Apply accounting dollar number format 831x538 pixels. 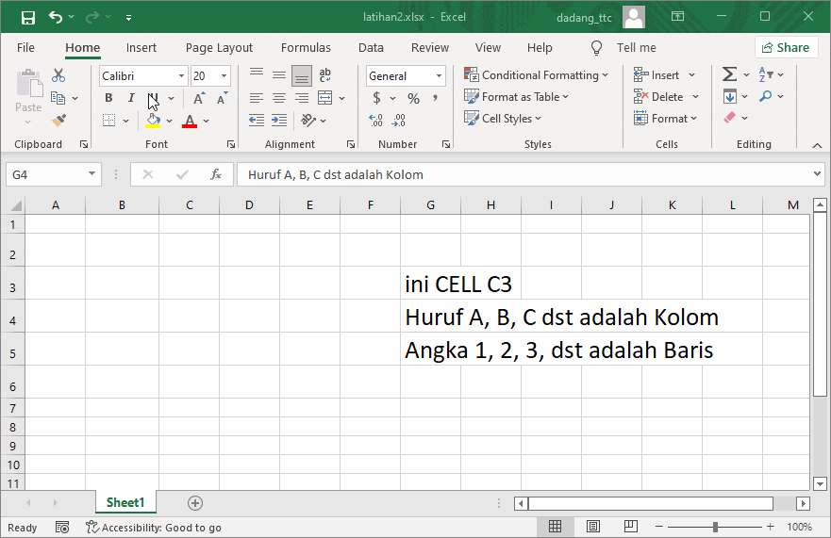coord(376,98)
